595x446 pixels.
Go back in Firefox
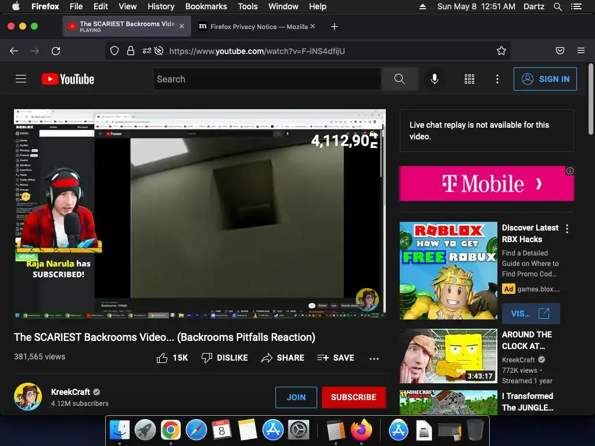pyautogui.click(x=14, y=51)
